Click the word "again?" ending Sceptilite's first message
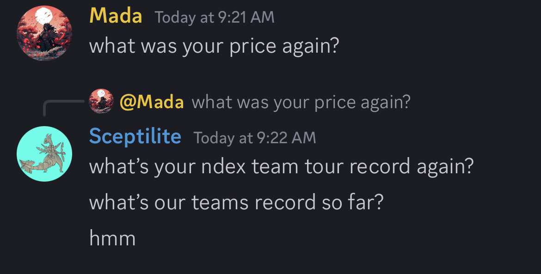 [445, 166]
